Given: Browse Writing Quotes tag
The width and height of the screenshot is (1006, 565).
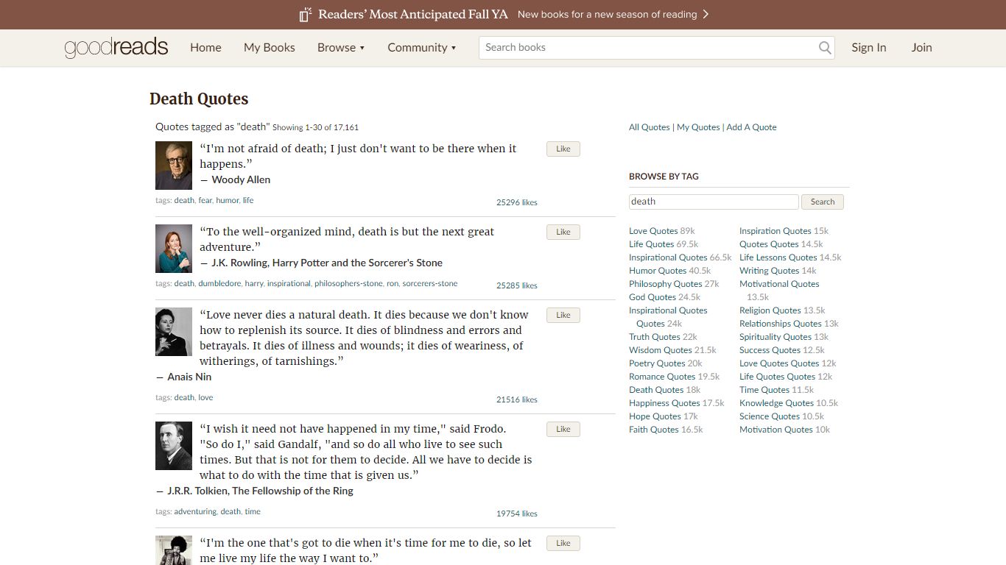Looking at the screenshot, I should pos(770,271).
